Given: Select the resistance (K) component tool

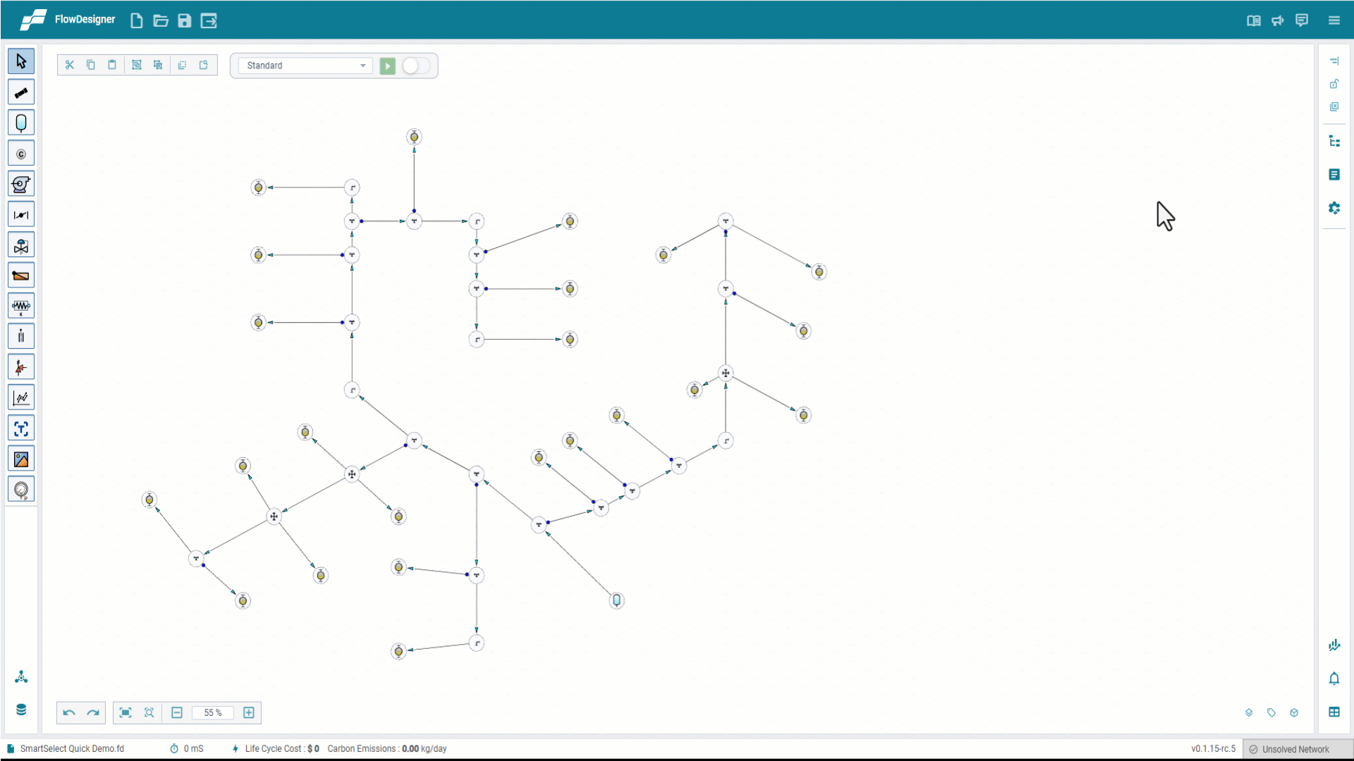Looking at the screenshot, I should 21,307.
